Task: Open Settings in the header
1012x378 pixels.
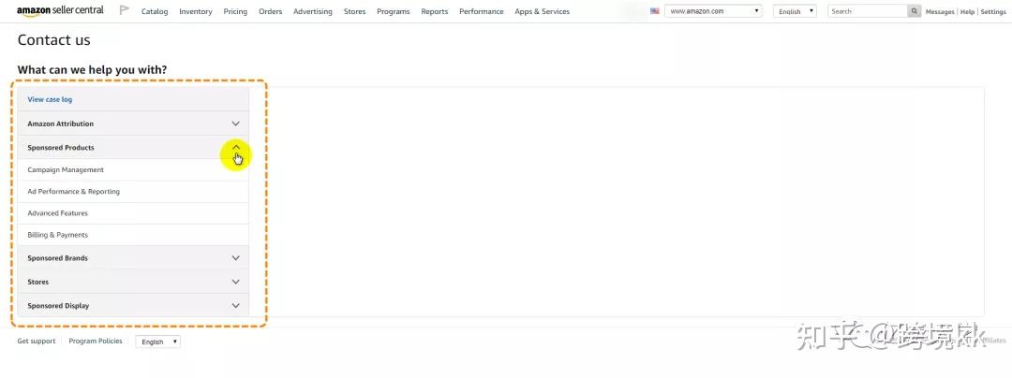Action: point(993,11)
